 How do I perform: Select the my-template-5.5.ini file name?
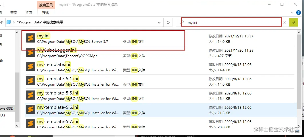[57, 93]
